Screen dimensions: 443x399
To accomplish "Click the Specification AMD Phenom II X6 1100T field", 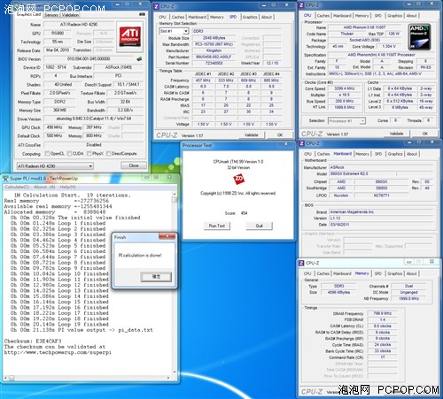I will (x=381, y=55).
